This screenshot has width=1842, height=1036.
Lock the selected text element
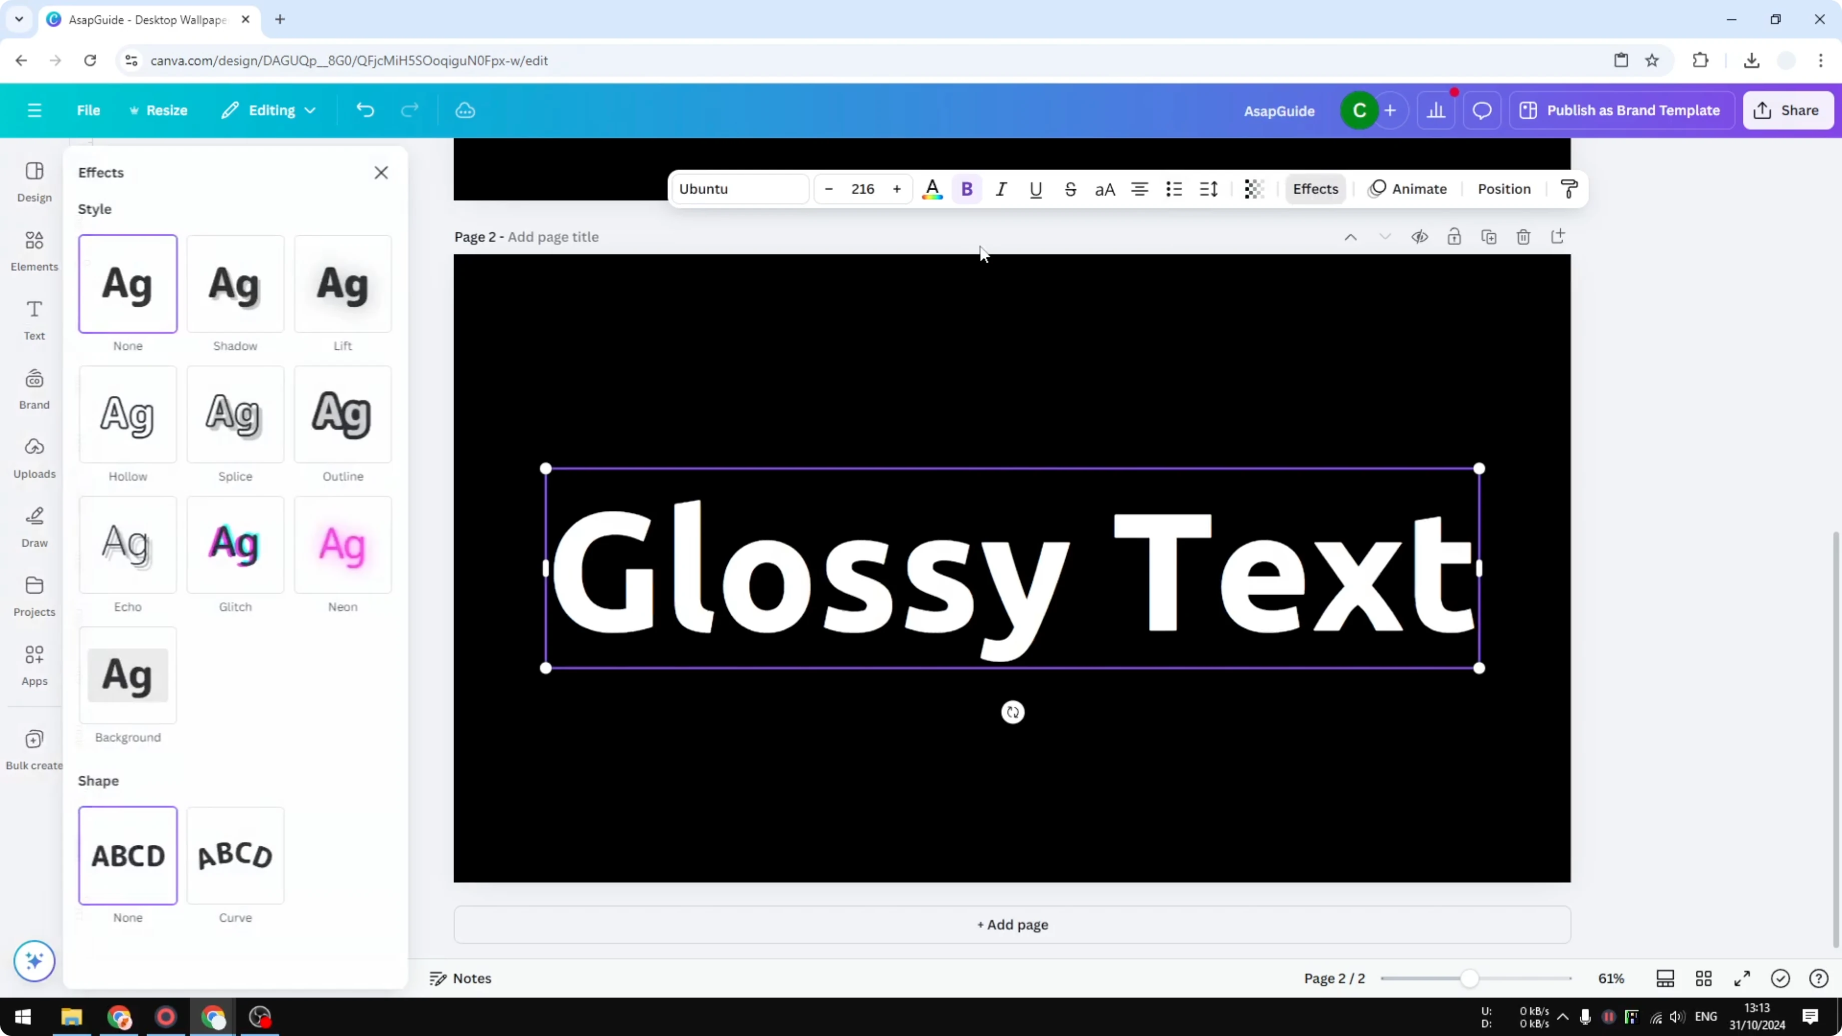1455,237
